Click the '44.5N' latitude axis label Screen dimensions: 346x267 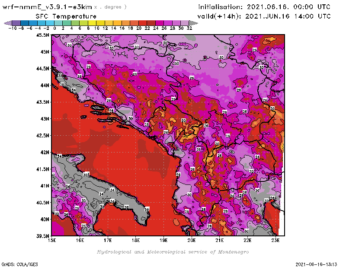[x=42, y=69]
